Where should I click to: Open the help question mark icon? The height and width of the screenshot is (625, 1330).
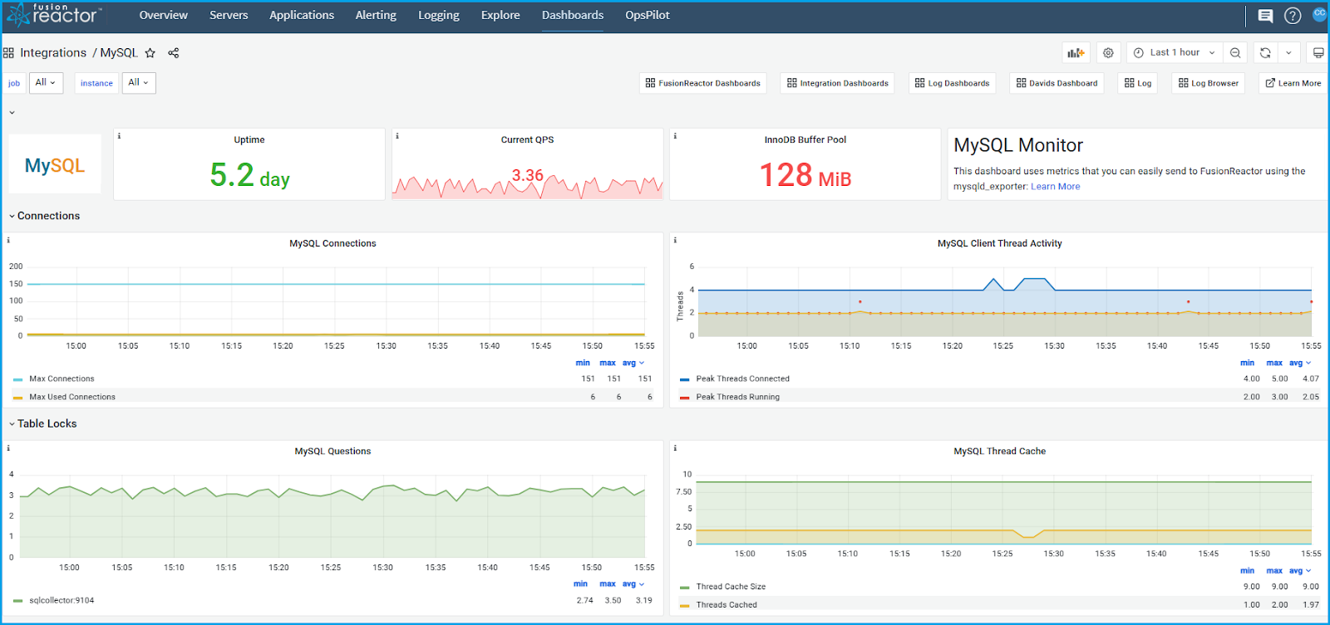pos(1293,15)
